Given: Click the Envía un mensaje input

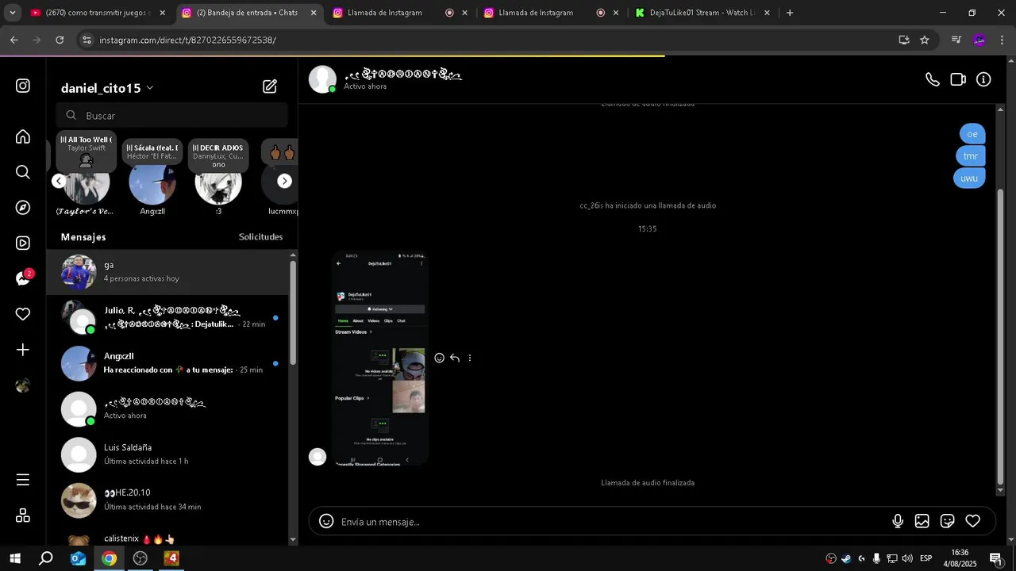Looking at the screenshot, I should pyautogui.click(x=611, y=522).
